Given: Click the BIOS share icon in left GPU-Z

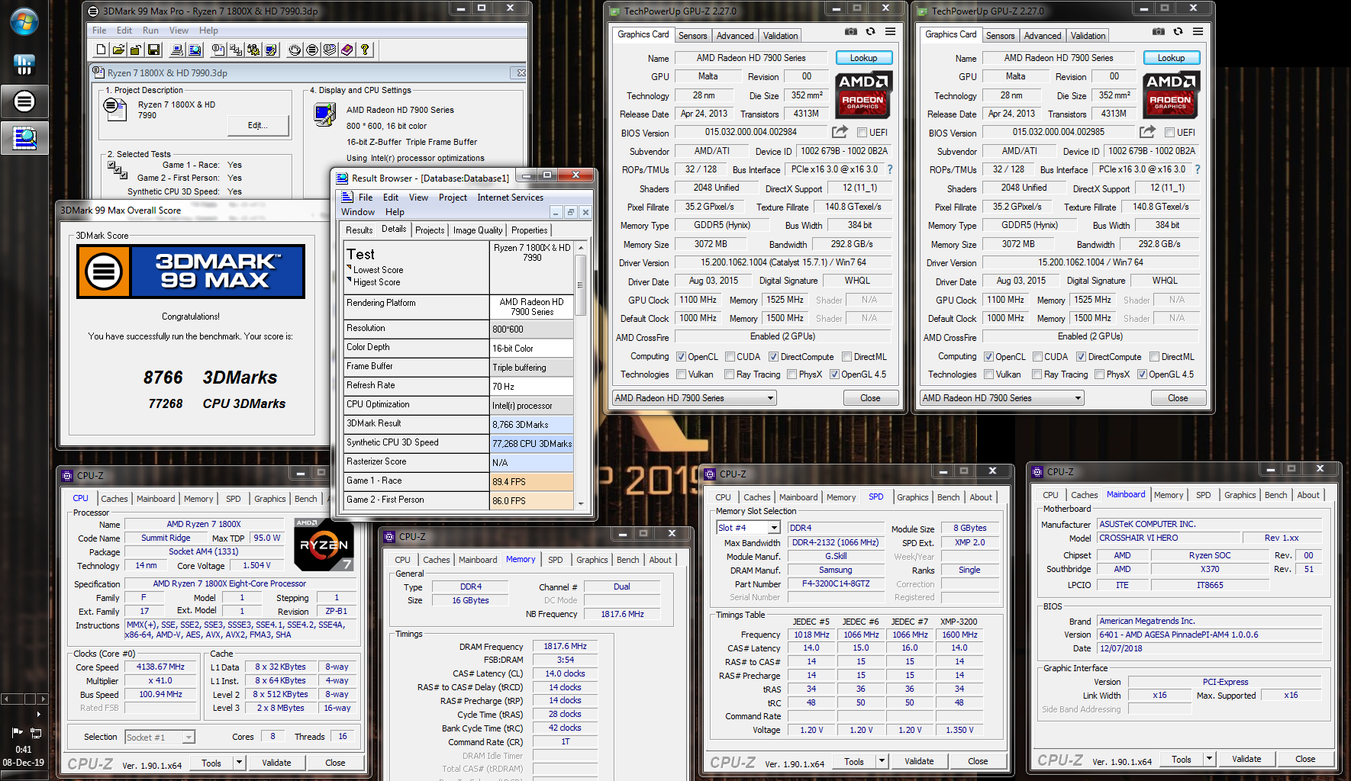Looking at the screenshot, I should coord(840,132).
